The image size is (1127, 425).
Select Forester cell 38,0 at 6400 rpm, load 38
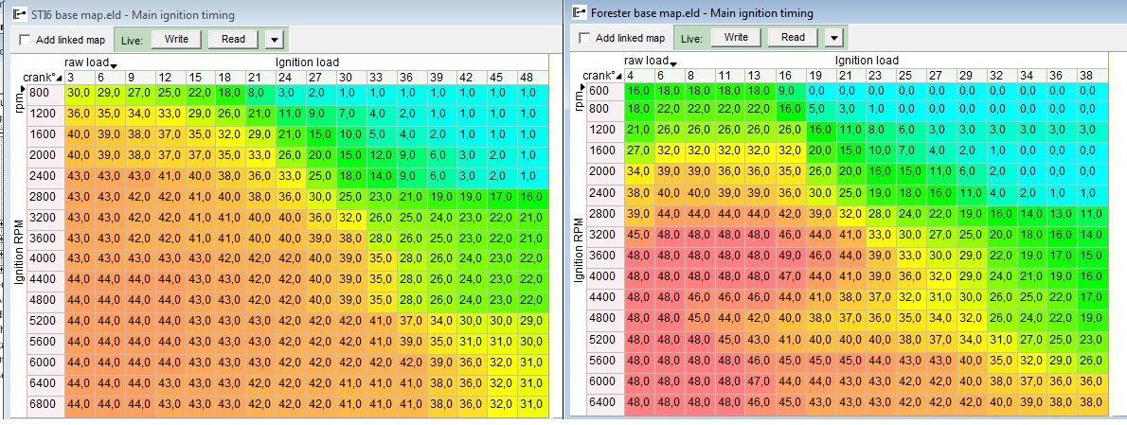[x=1091, y=402]
